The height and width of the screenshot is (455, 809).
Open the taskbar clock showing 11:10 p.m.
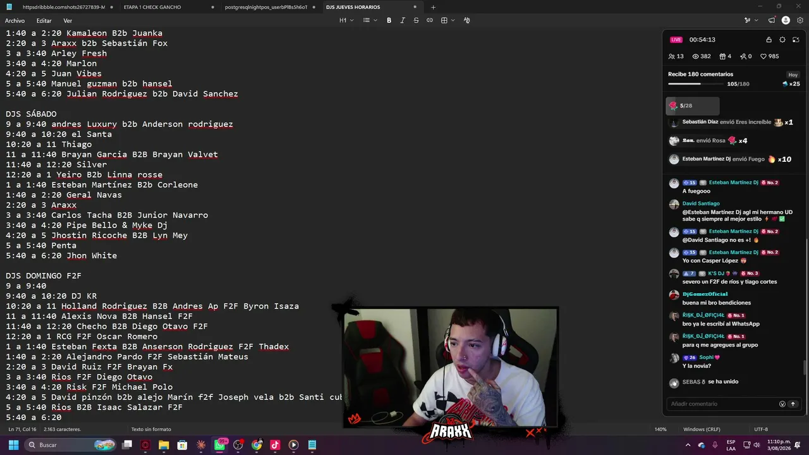coord(778,445)
